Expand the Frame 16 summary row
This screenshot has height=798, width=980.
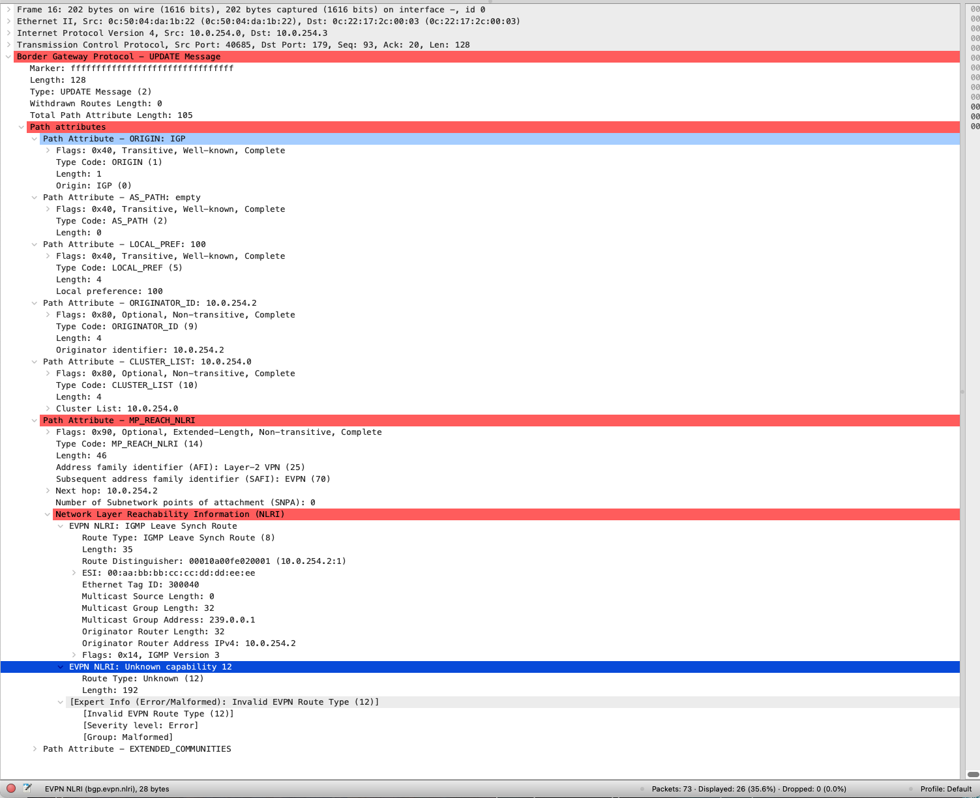(x=8, y=10)
